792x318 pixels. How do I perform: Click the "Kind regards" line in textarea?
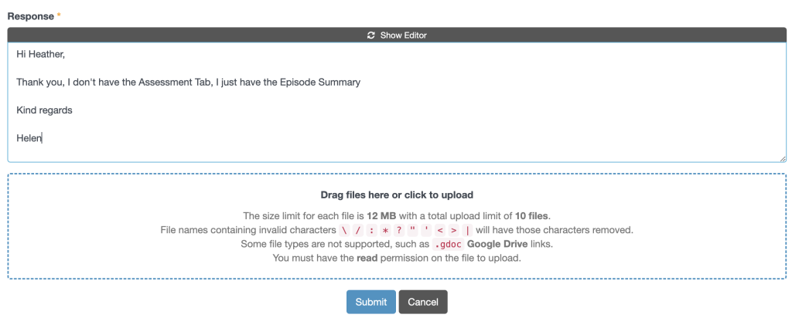click(x=44, y=110)
